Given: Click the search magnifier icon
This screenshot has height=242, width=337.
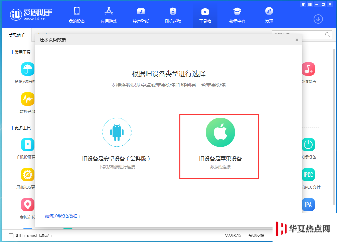Looking at the screenshot, I should [328, 35].
